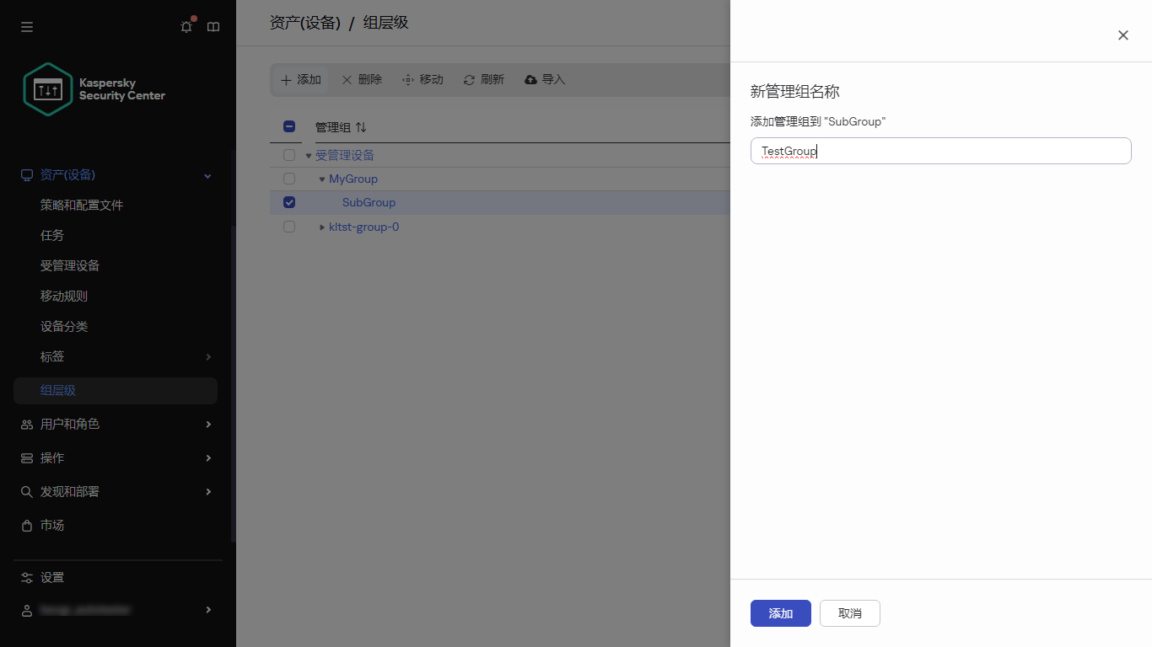Screen dimensions: 1152x647
Task: Open the reading/library icon in top bar
Action: [213, 26]
